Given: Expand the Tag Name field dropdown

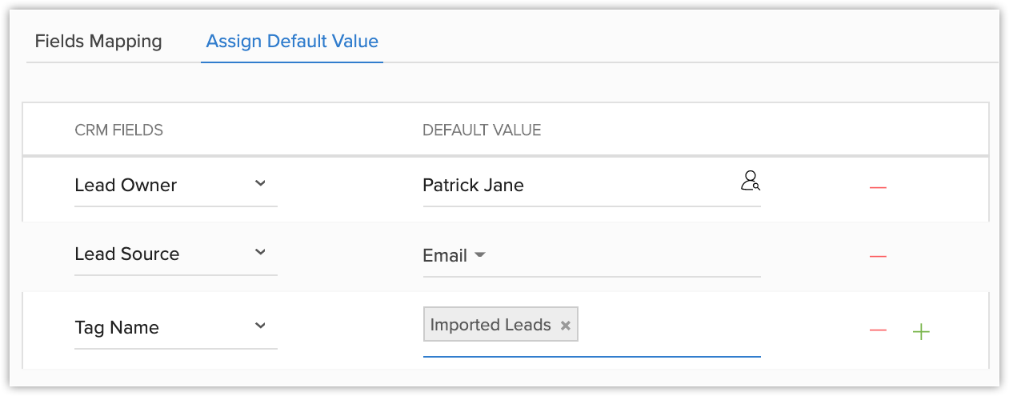Looking at the screenshot, I should (x=260, y=326).
